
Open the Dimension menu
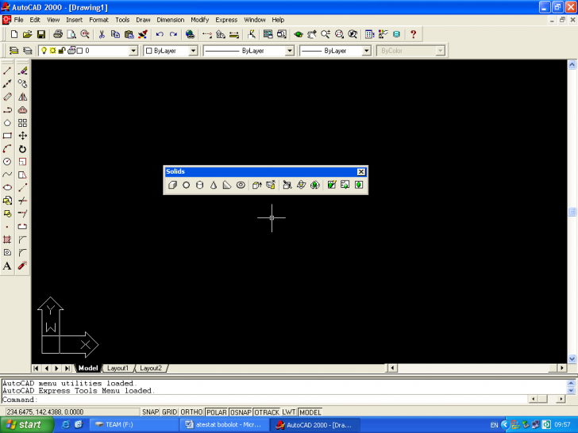(x=170, y=20)
